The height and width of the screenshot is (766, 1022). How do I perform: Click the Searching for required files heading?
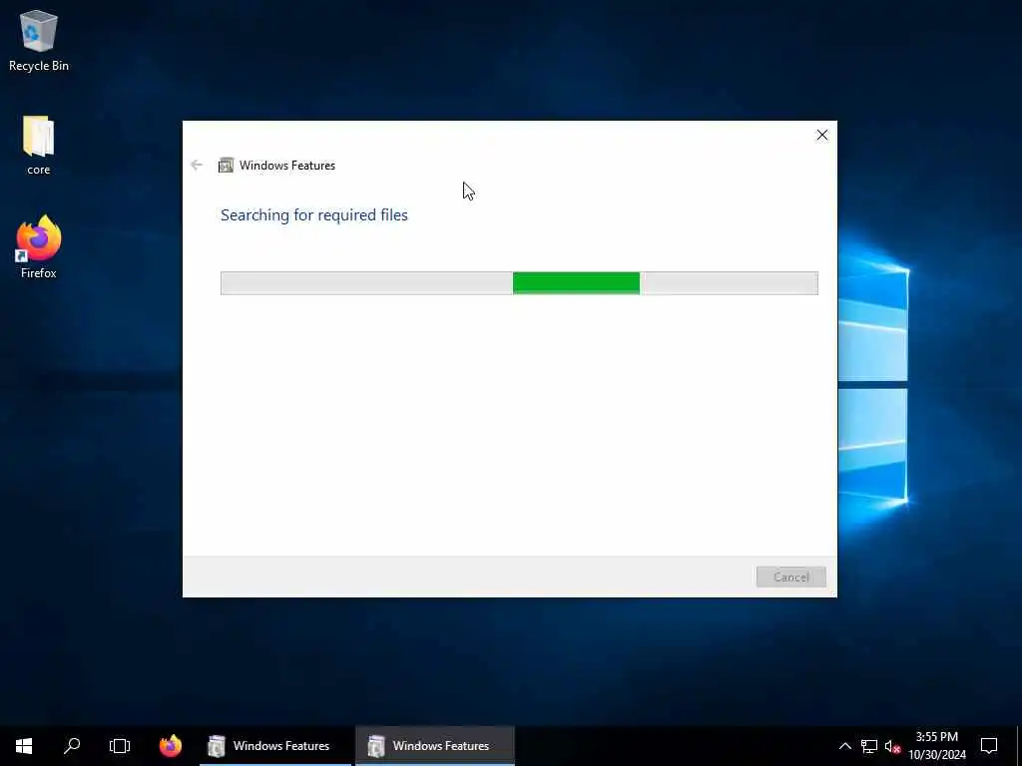(314, 215)
